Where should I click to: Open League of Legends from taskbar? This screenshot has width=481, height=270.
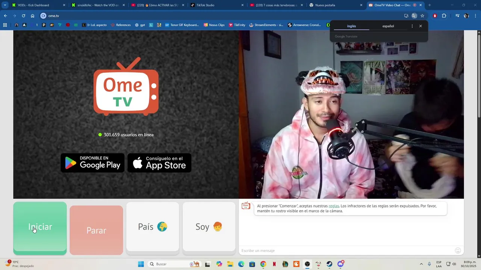point(285,264)
